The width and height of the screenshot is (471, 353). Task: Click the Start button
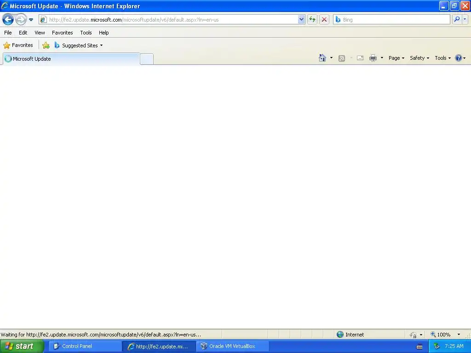pyautogui.click(x=22, y=346)
